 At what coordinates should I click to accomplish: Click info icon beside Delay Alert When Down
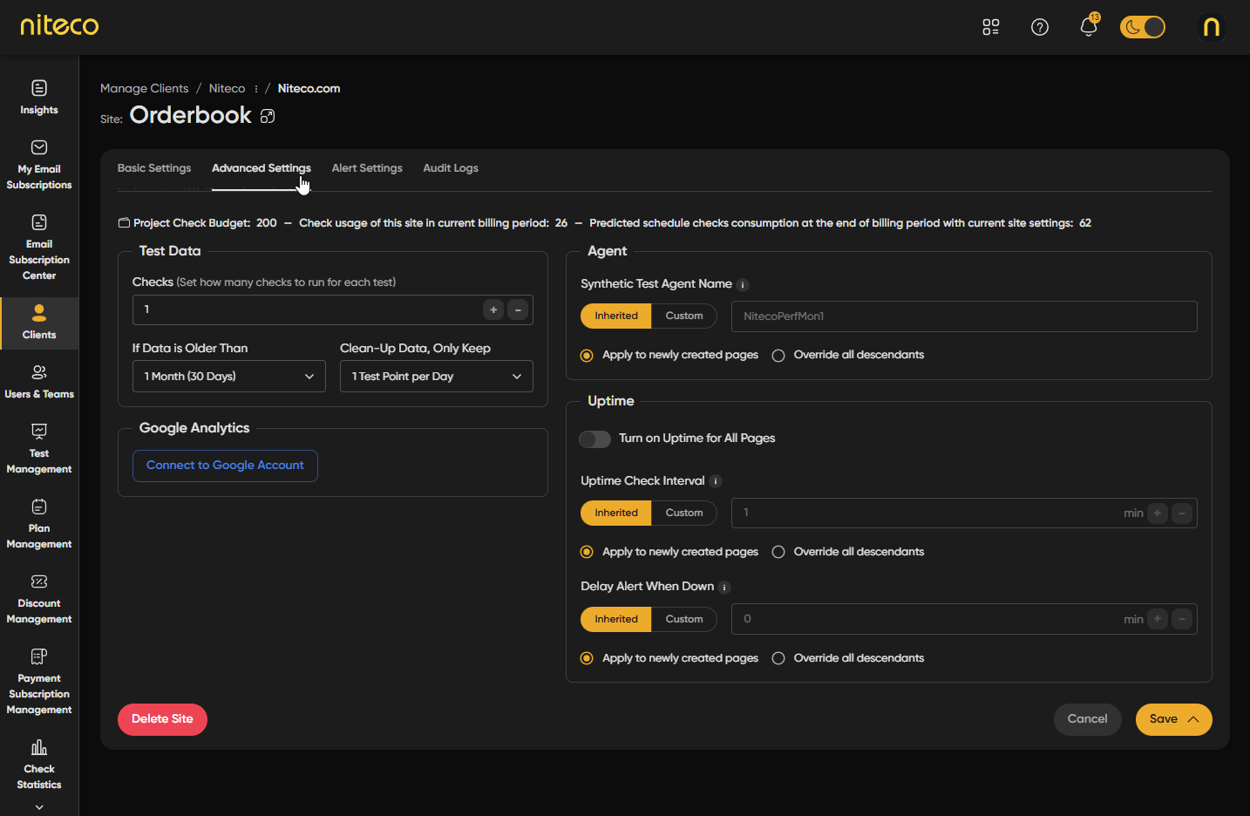pos(724,588)
